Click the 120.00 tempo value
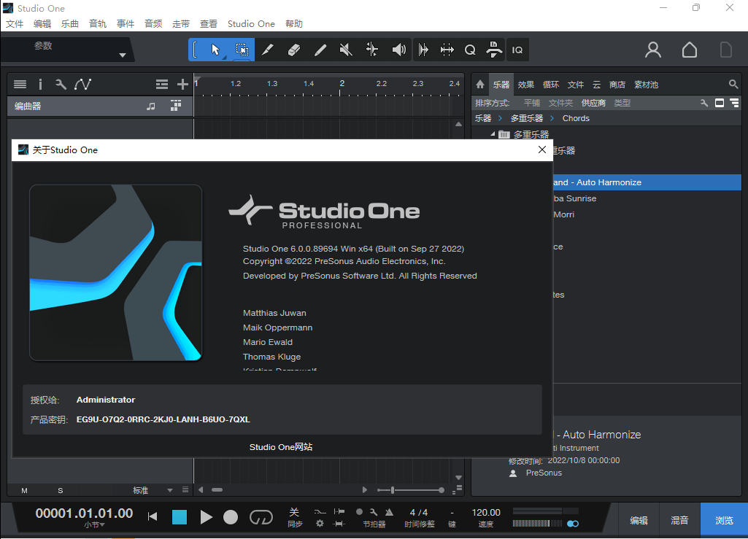748x539 pixels. pos(485,512)
